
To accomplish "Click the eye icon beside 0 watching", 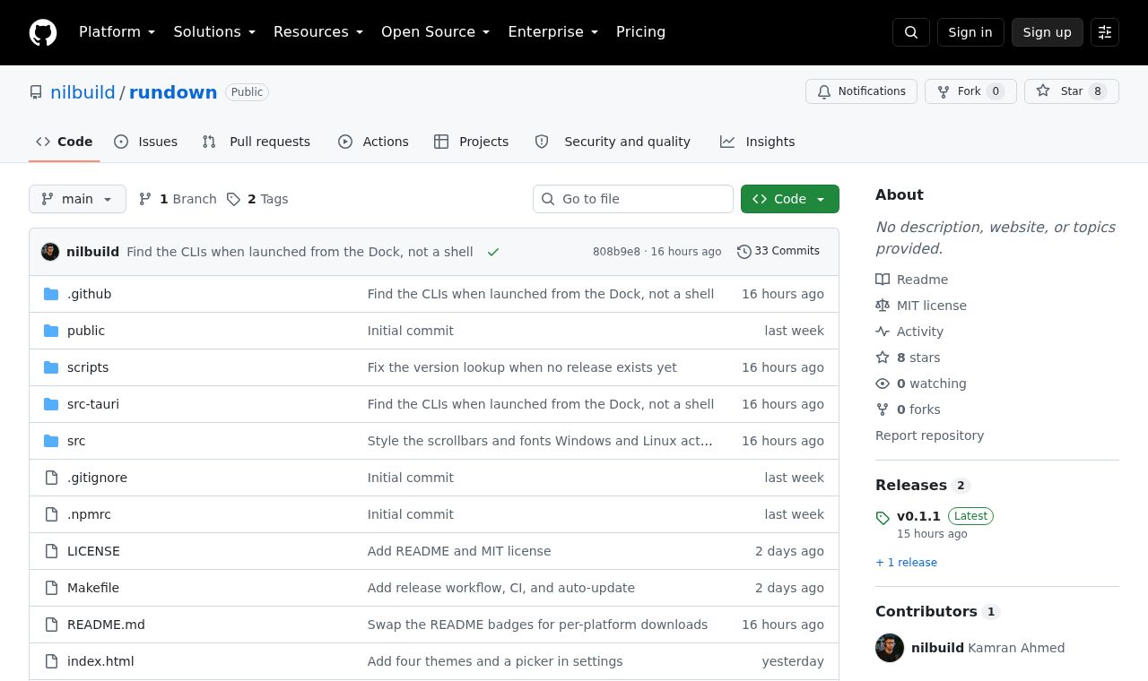I will coord(883,384).
